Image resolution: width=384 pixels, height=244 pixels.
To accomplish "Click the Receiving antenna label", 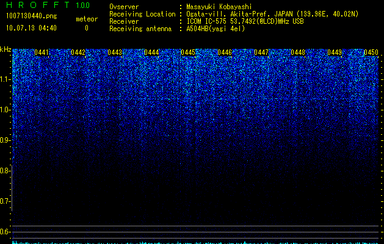I will click(140, 29).
